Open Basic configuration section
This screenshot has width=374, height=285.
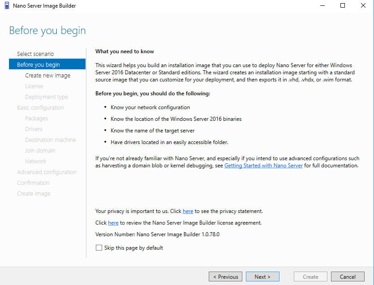40,108
